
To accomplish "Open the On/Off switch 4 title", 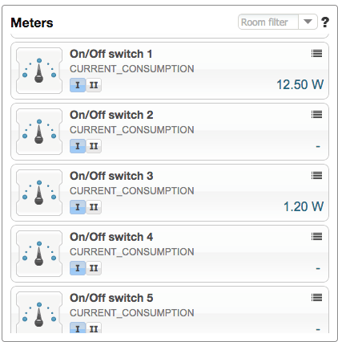I will [111, 237].
